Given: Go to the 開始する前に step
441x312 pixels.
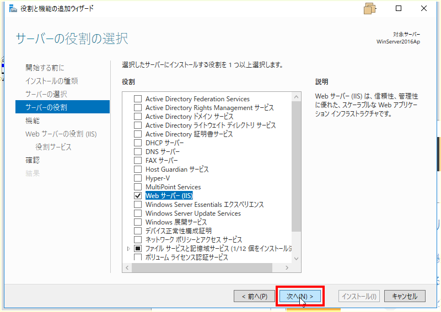Looking at the screenshot, I should pos(45,68).
